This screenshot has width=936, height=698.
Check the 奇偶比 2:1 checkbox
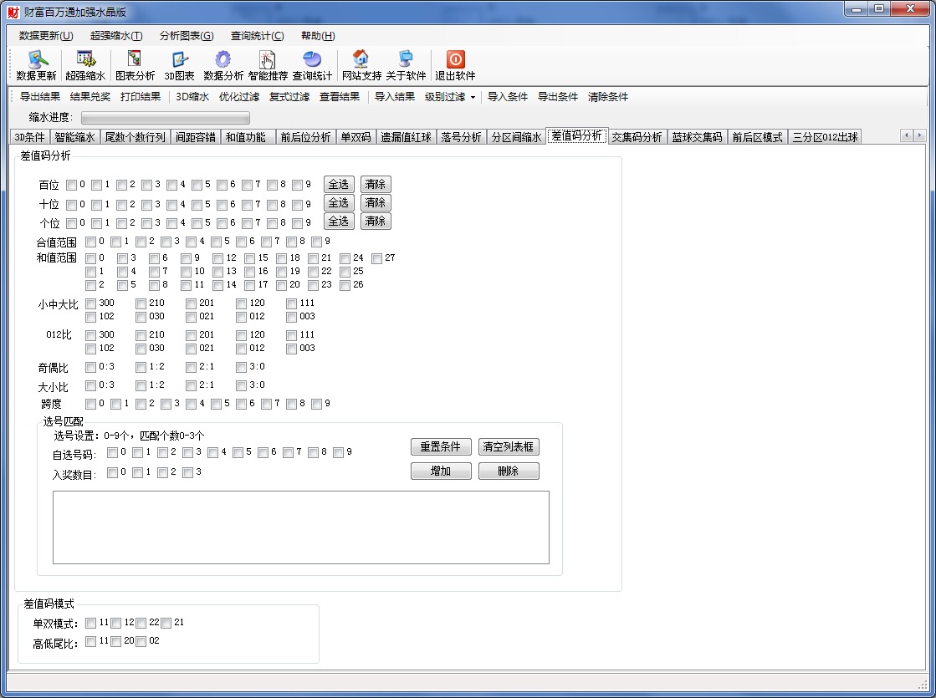pyautogui.click(x=192, y=367)
